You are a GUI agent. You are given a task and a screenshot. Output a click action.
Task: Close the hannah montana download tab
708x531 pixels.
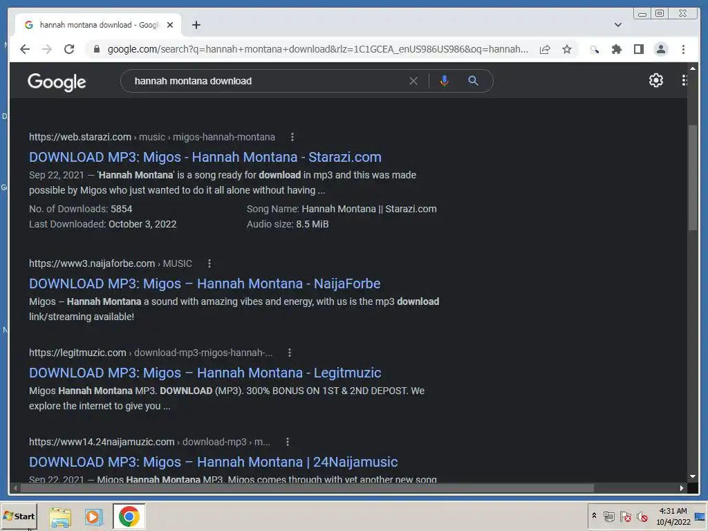click(x=170, y=25)
